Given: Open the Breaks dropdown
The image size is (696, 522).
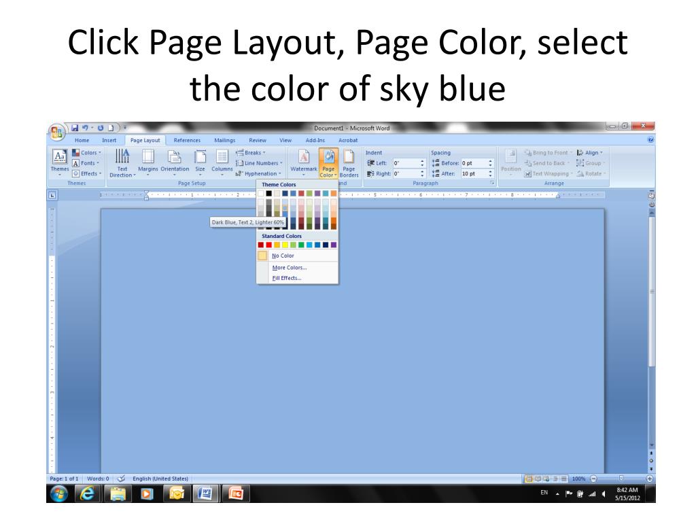Looking at the screenshot, I should (251, 153).
